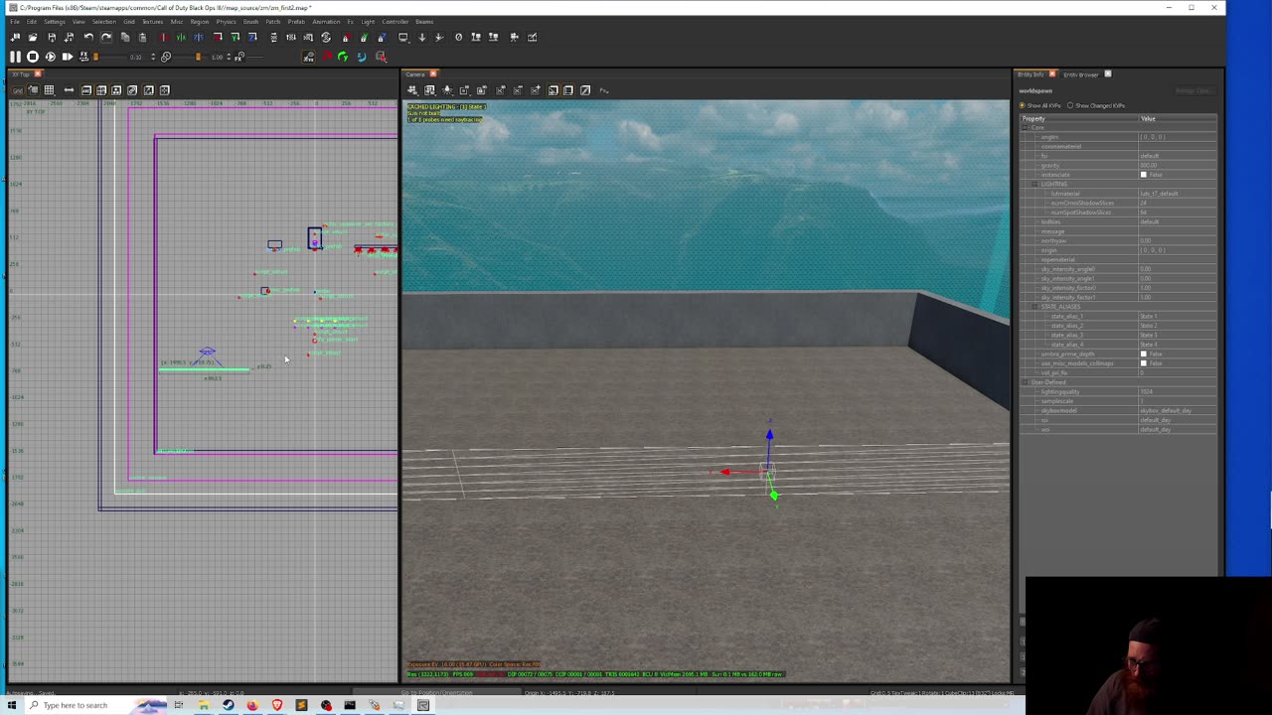Adjust the playback time slider

coord(95,57)
